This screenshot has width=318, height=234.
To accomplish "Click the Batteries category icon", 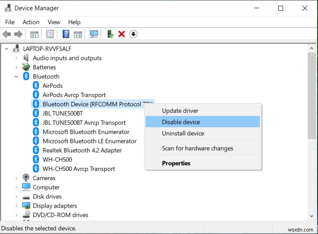I will point(26,67).
